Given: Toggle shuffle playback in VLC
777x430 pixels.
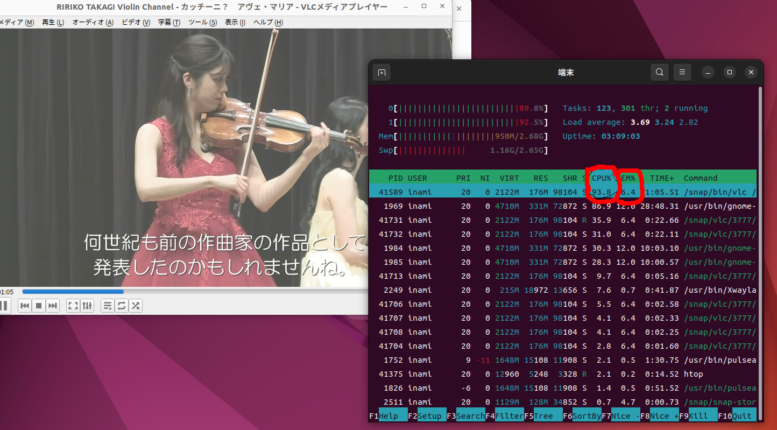Looking at the screenshot, I should [136, 306].
